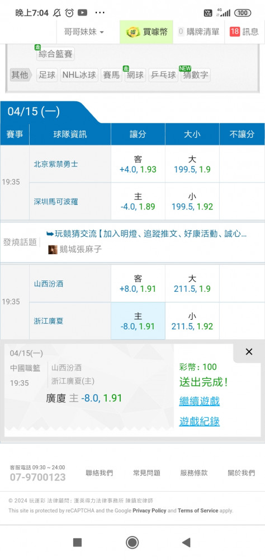This screenshot has width=265, height=560.
Task: Tap 鵝城張麻子 avatar thumbnail
Action: (x=53, y=249)
